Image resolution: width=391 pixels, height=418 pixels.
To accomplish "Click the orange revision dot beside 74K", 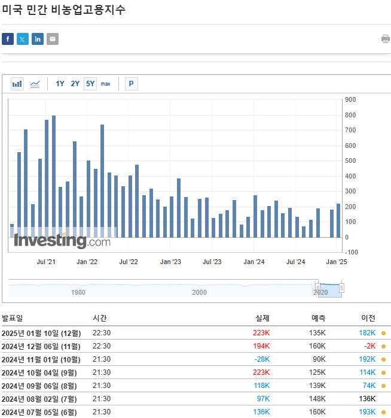I will 384,386.
